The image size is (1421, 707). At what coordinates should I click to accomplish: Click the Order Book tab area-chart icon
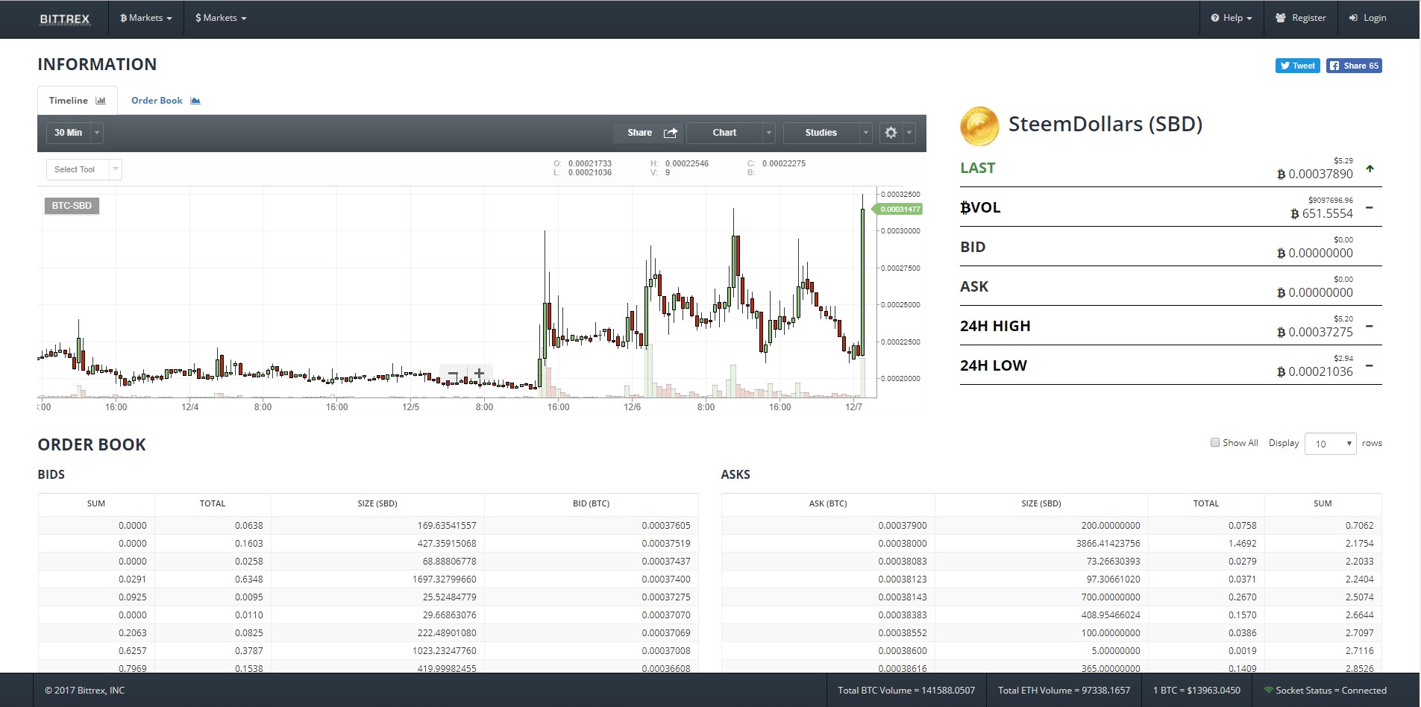[195, 101]
